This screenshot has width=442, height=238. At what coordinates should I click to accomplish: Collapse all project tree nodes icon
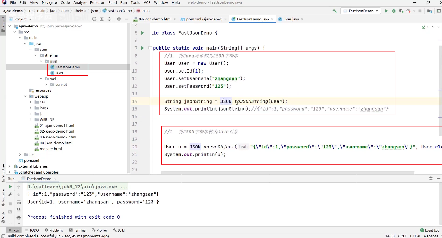pos(109,19)
